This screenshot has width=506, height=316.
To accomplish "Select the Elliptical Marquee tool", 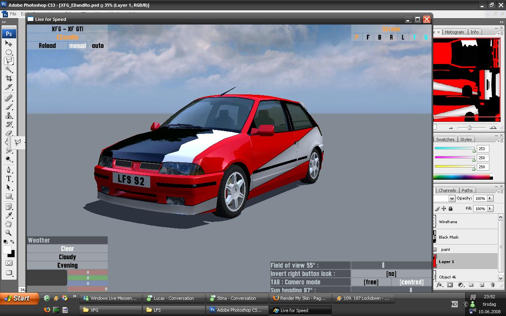I will (9, 52).
